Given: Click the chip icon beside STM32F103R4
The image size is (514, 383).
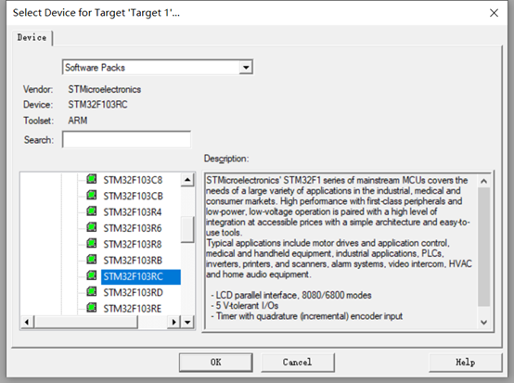Looking at the screenshot, I should [92, 211].
